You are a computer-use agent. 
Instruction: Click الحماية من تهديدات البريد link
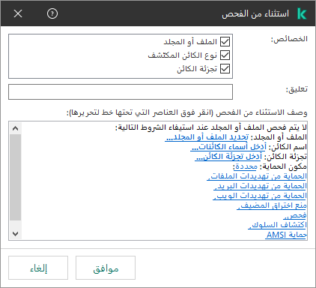click(x=261, y=186)
